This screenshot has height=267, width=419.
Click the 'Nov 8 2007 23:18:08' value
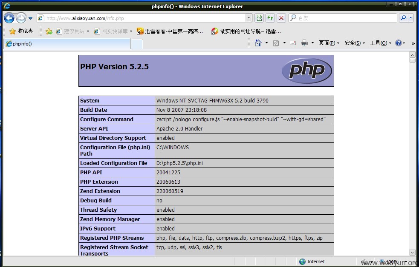pos(182,110)
